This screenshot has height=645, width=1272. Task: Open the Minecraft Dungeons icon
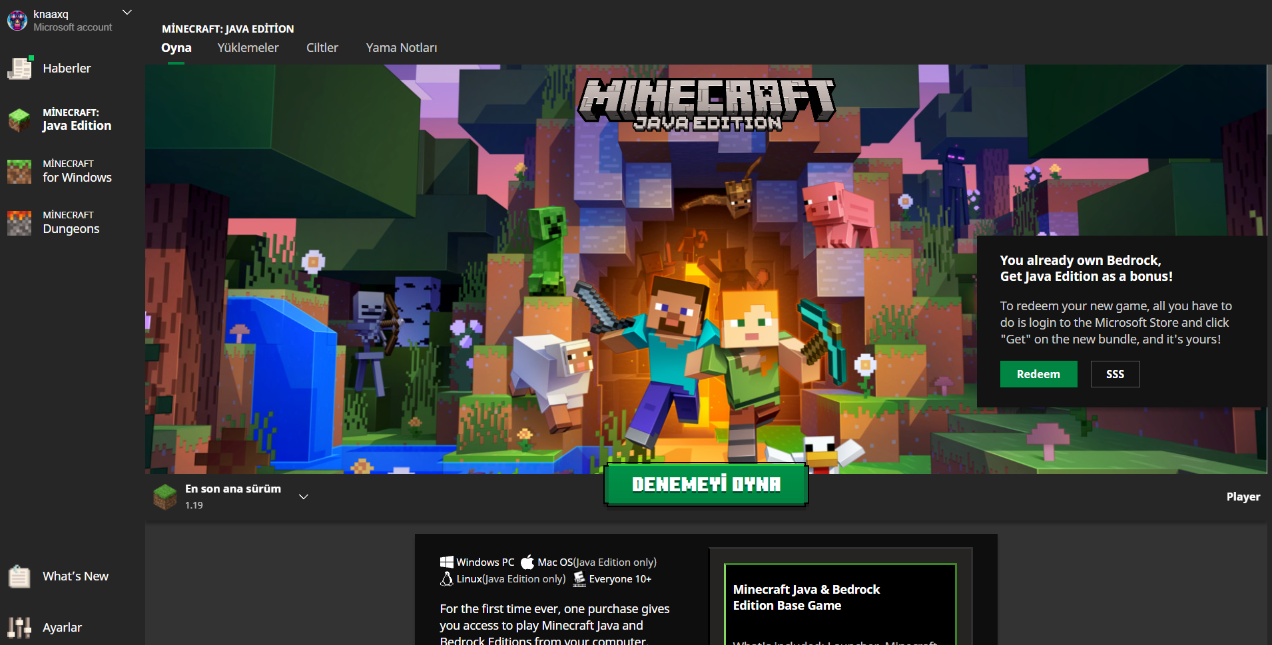(x=19, y=222)
